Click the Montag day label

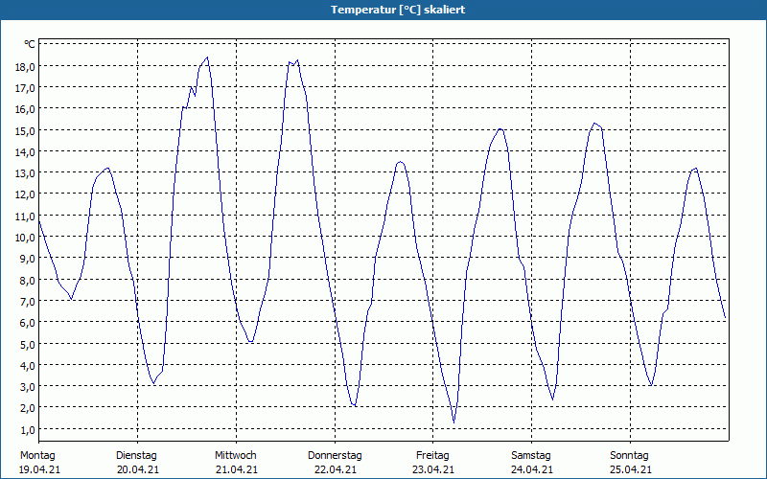(x=37, y=455)
